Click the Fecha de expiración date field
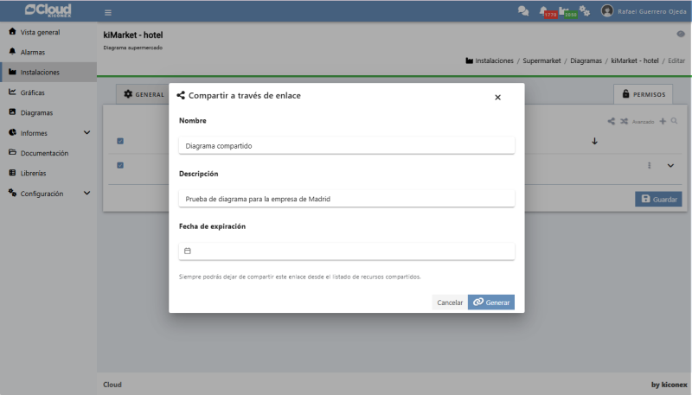Image resolution: width=692 pixels, height=395 pixels. point(346,251)
